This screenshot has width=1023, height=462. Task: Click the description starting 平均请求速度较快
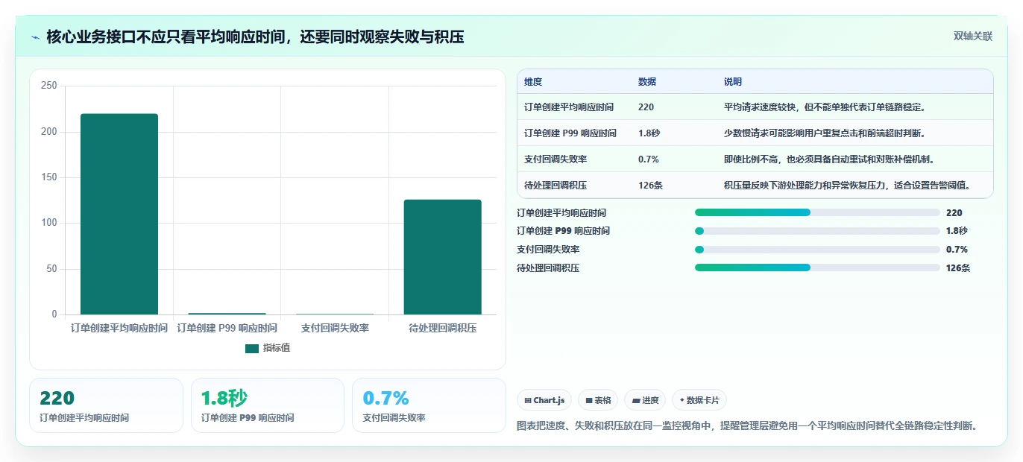[x=825, y=107]
